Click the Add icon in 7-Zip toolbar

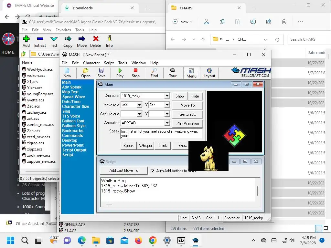click(x=26, y=41)
